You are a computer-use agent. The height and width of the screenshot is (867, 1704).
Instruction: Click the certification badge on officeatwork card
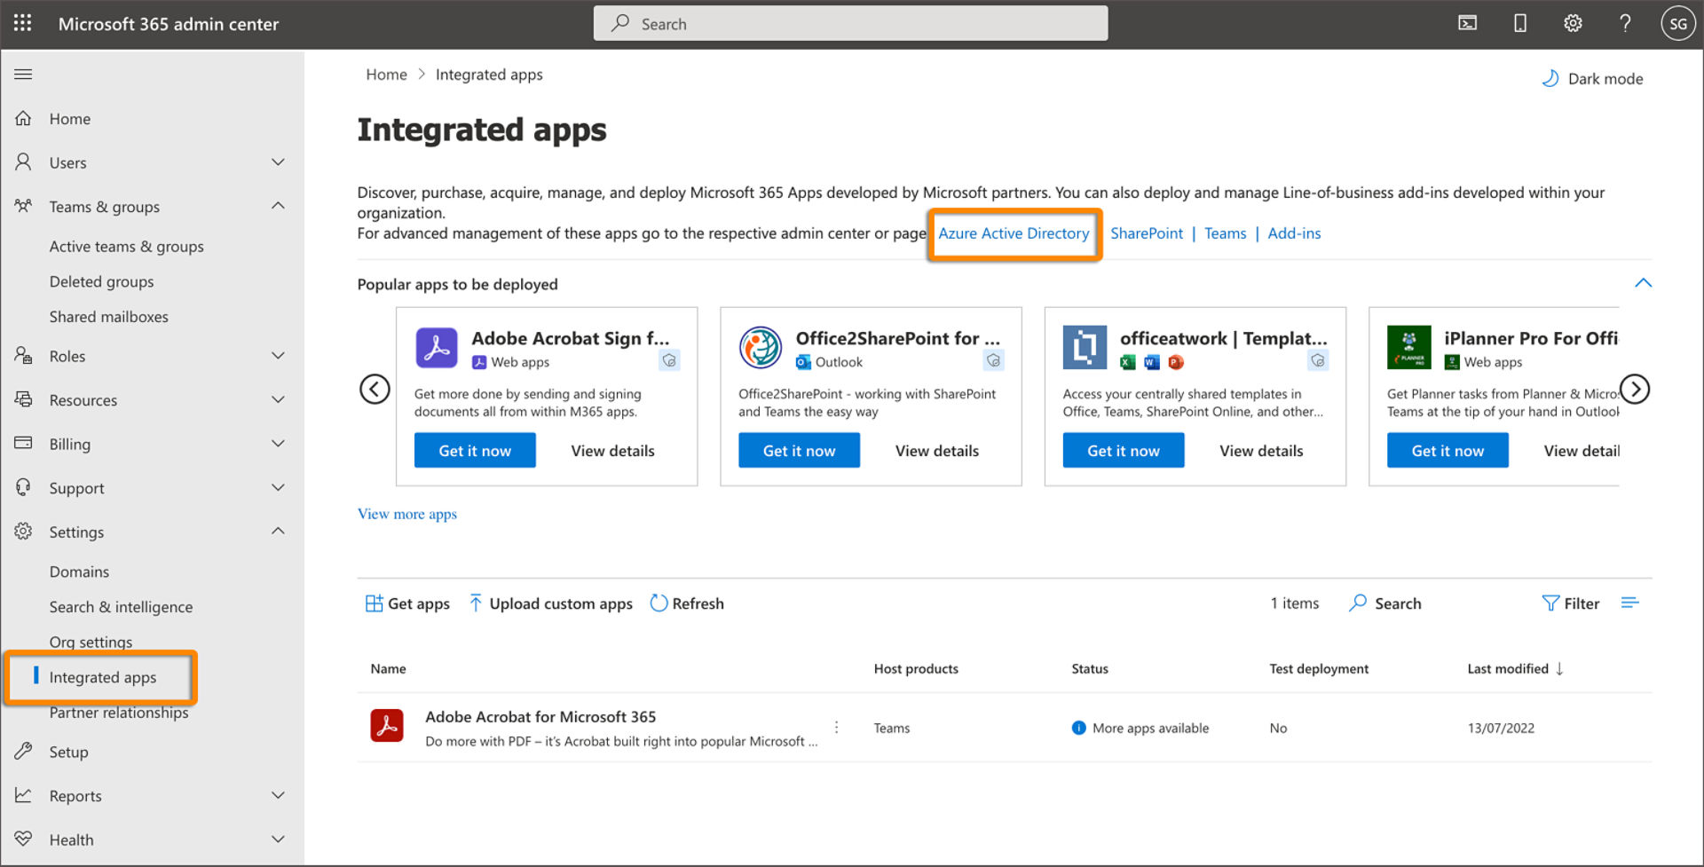1318,360
